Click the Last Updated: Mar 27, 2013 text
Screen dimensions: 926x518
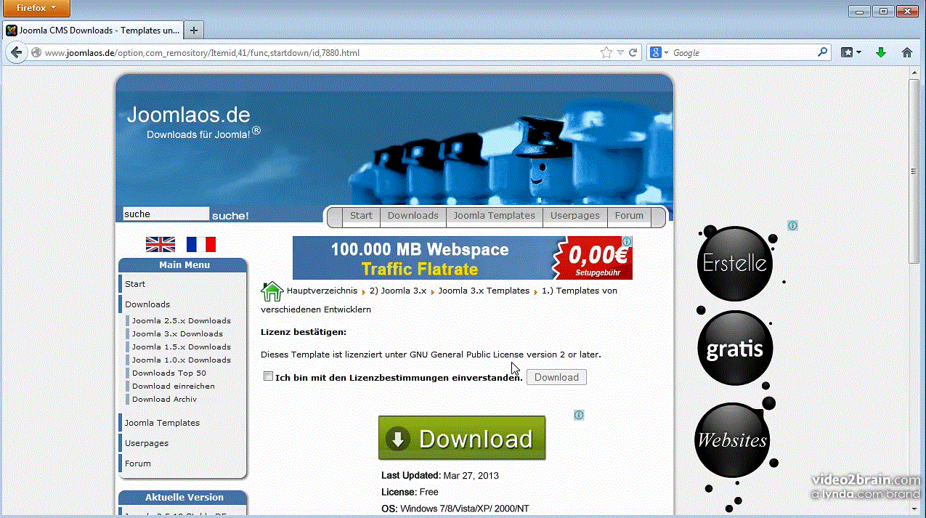[440, 476]
